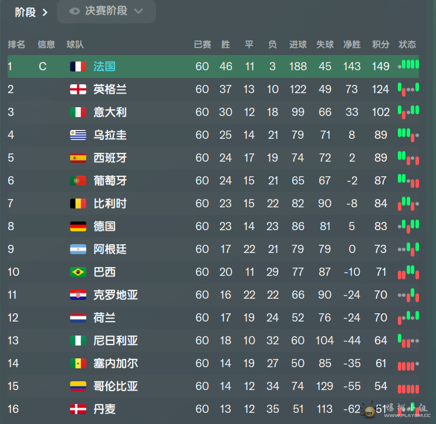Click the Brazil flag icon
This screenshot has height=424, width=436.
(78, 272)
